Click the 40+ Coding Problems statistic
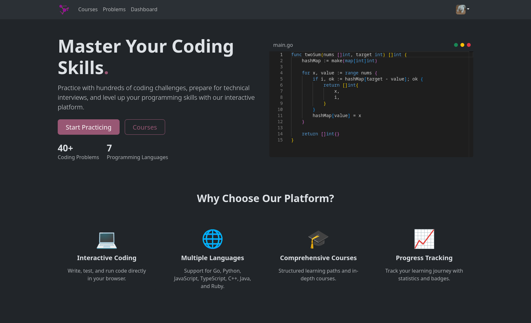The height and width of the screenshot is (323, 531). pos(78,152)
